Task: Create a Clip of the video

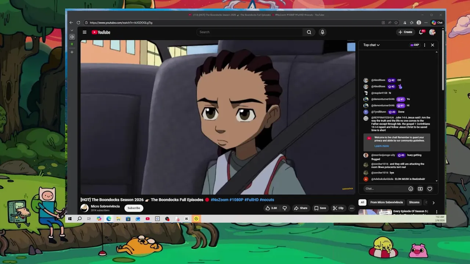Action: 338,208
